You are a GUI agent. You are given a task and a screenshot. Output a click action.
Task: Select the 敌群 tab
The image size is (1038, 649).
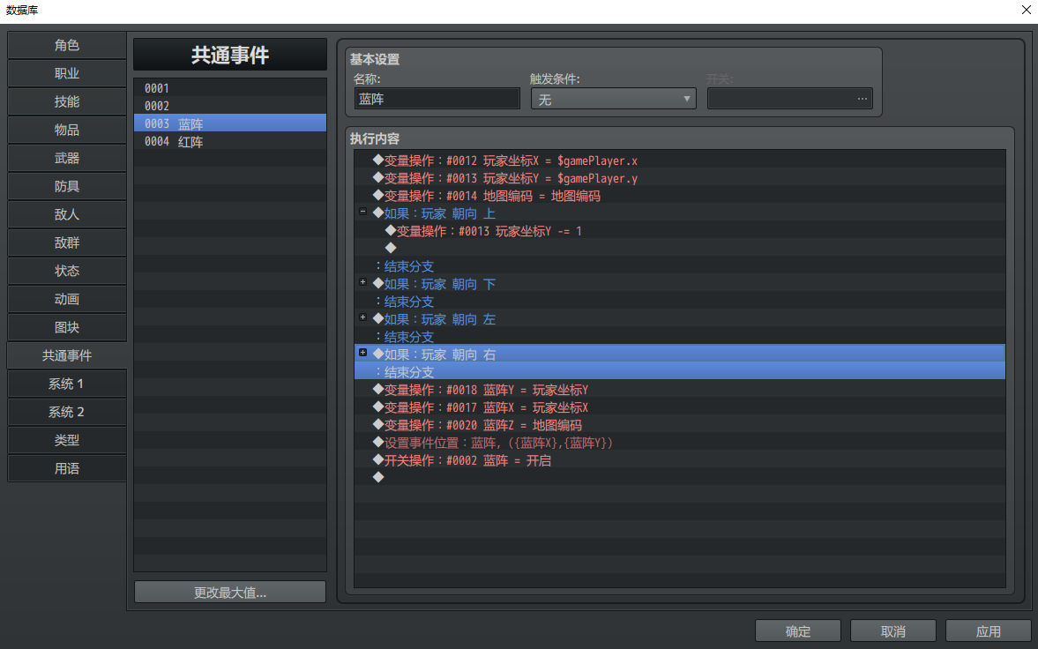(x=67, y=243)
